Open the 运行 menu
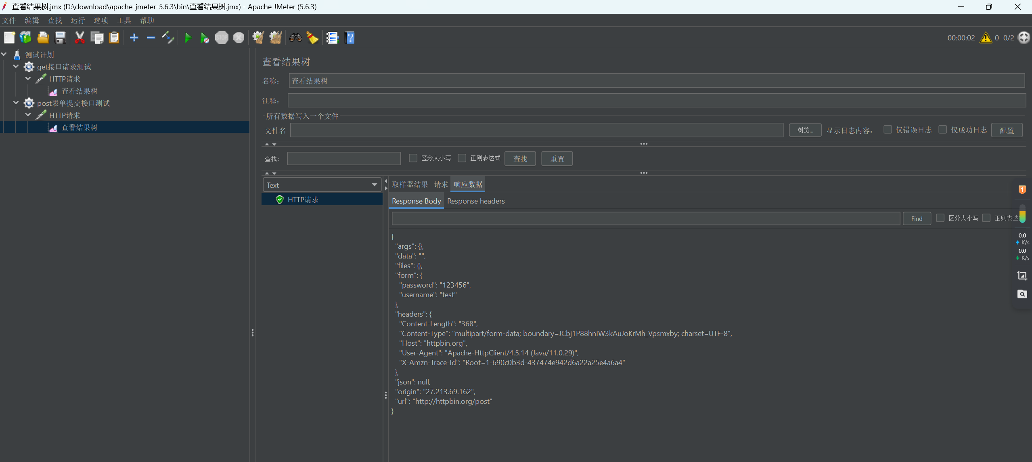Image resolution: width=1032 pixels, height=462 pixels. click(x=77, y=20)
